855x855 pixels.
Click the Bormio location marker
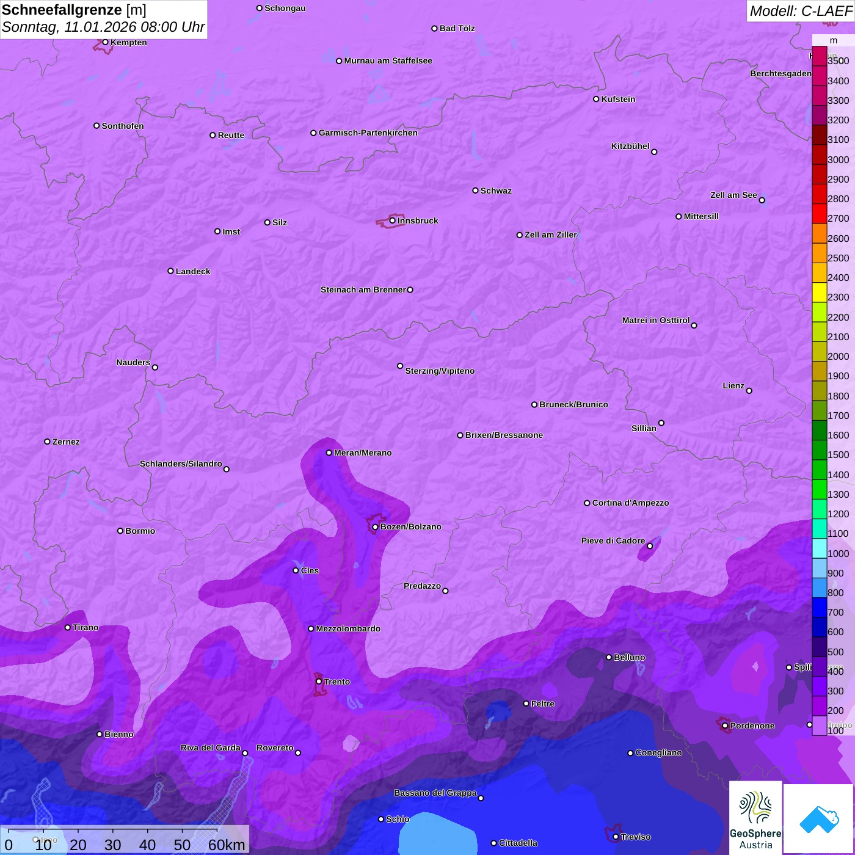(x=120, y=531)
